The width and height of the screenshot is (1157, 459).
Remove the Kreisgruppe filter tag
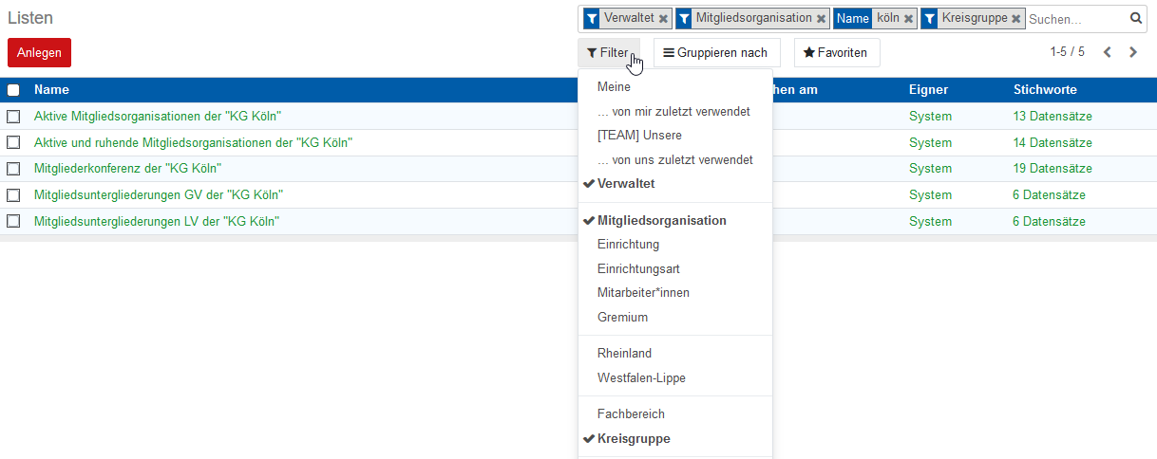click(x=1015, y=19)
